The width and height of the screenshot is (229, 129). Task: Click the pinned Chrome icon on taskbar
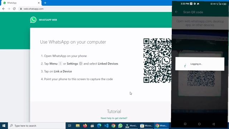click(113, 126)
